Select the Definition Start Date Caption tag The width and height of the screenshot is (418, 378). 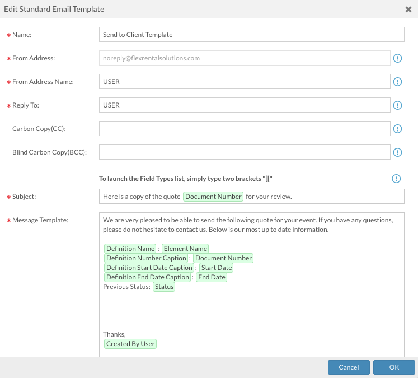point(149,268)
